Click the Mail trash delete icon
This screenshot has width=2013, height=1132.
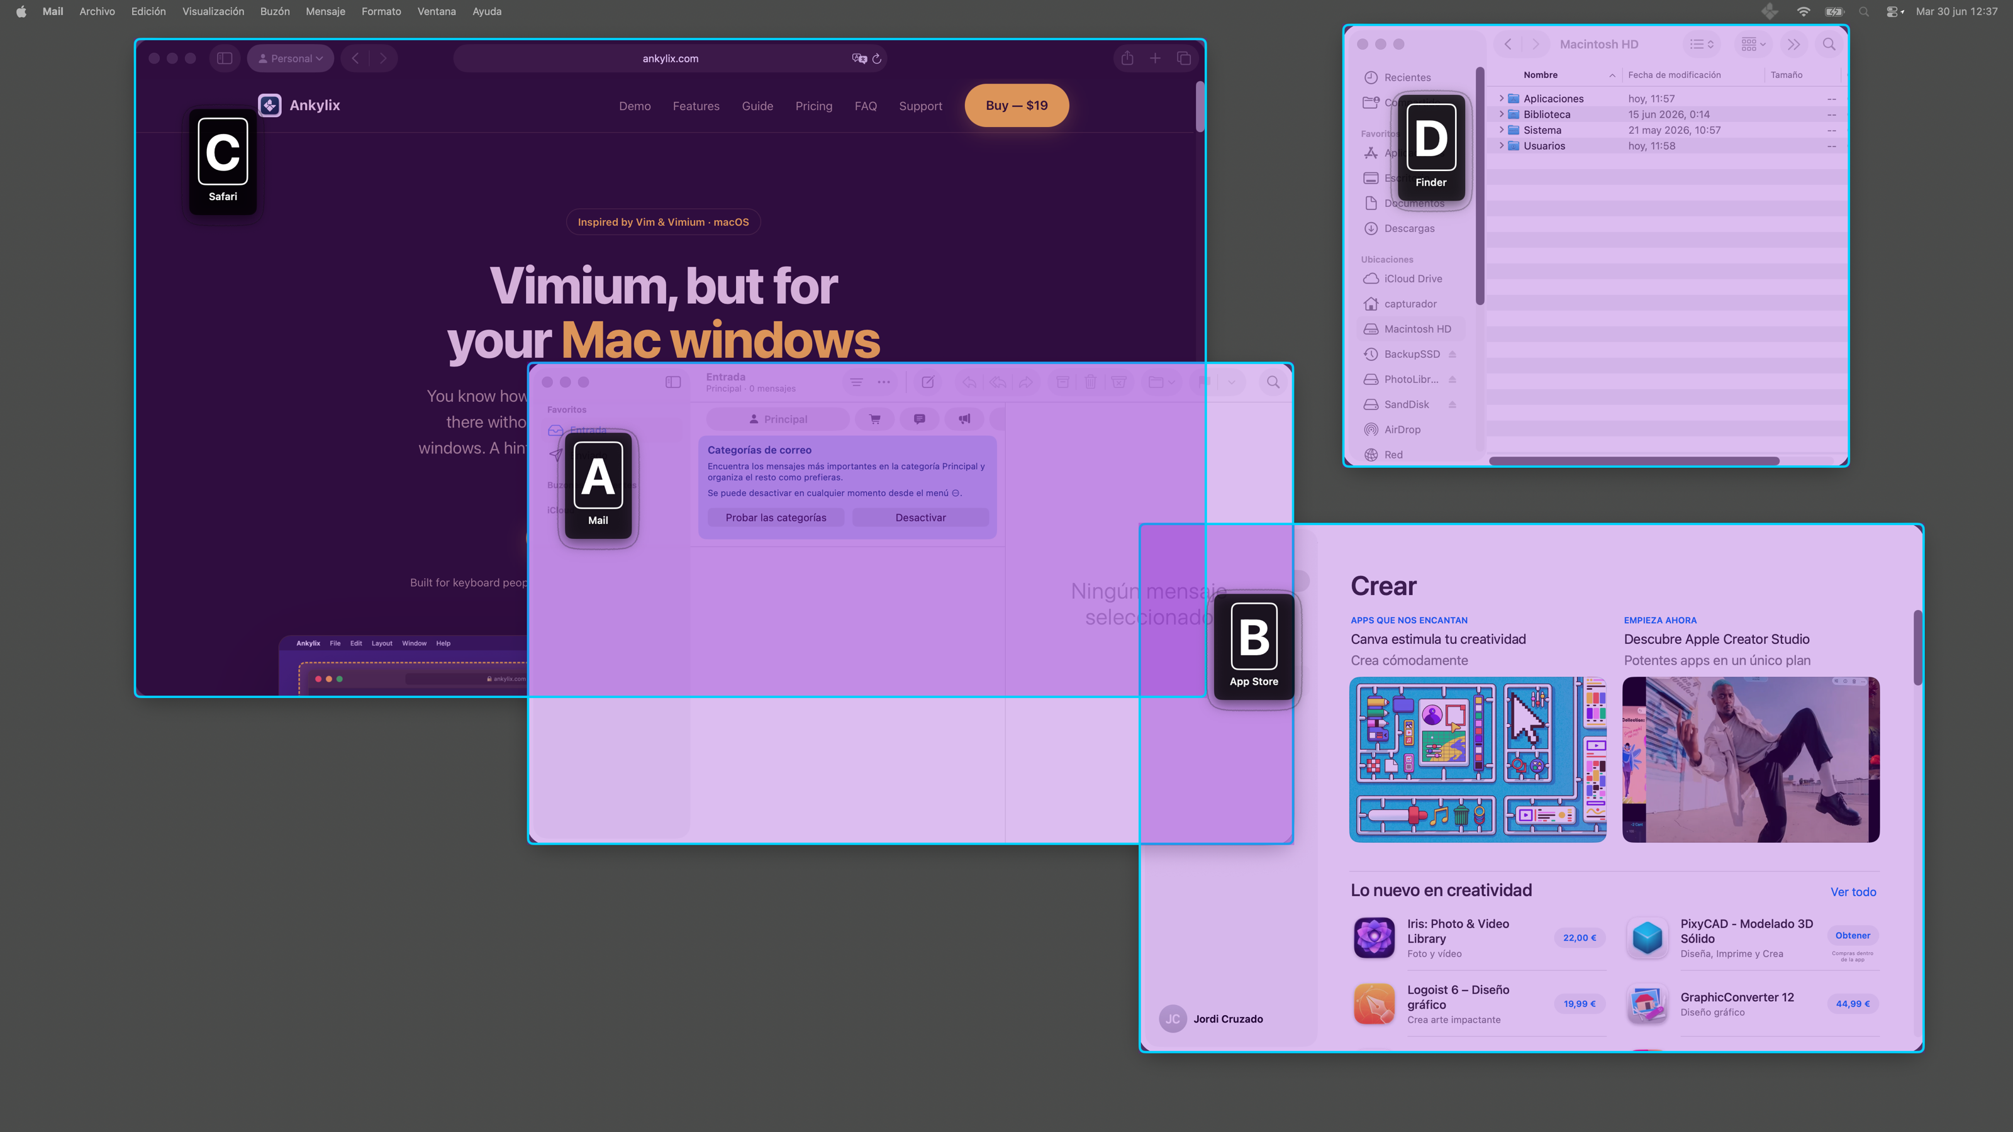click(x=1090, y=382)
